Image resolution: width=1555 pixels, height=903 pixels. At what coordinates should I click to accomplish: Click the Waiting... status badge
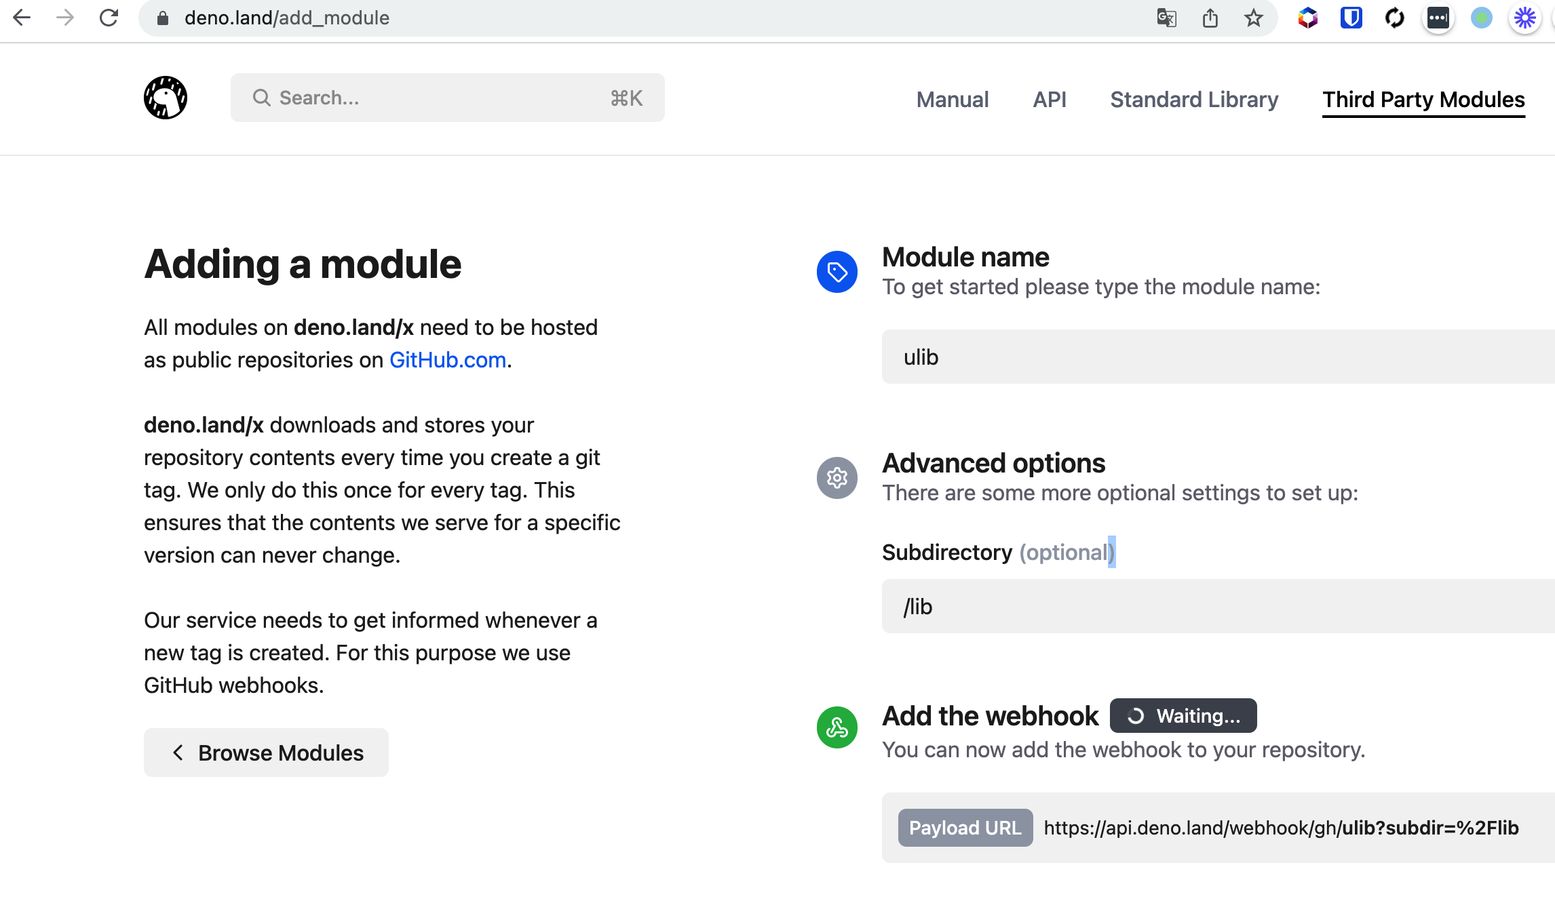pyautogui.click(x=1183, y=716)
